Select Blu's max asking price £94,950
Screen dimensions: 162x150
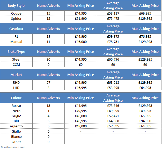(x=145, y=121)
